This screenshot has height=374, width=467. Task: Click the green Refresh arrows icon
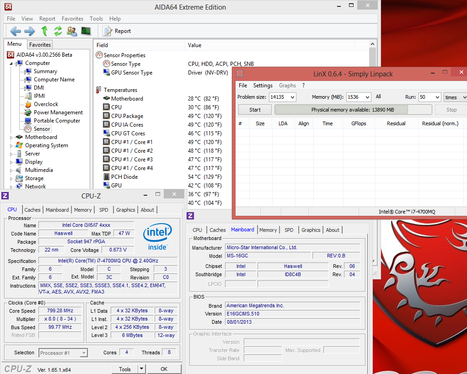pos(58,31)
